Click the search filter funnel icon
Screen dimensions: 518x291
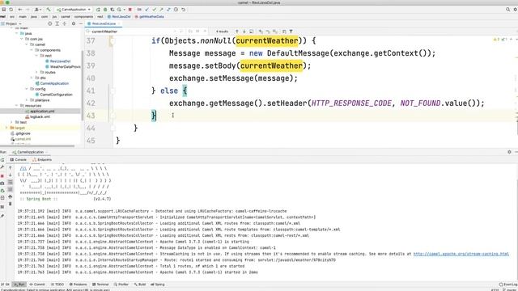click(291, 32)
